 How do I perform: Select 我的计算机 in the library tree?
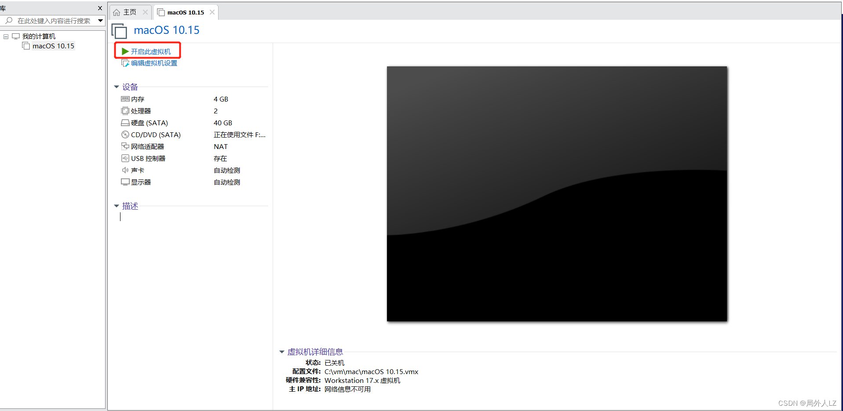click(39, 36)
